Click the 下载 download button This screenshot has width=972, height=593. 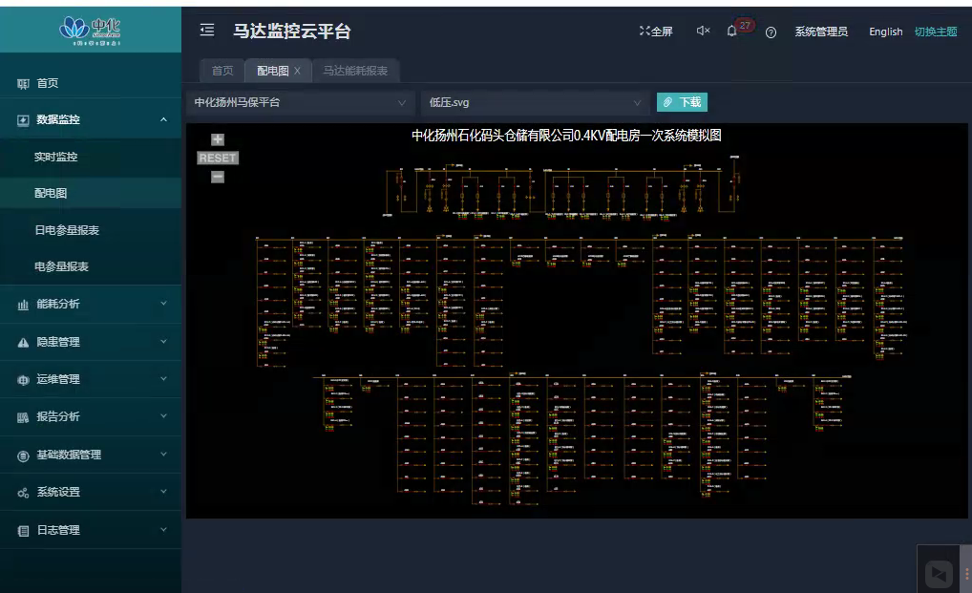coord(682,102)
